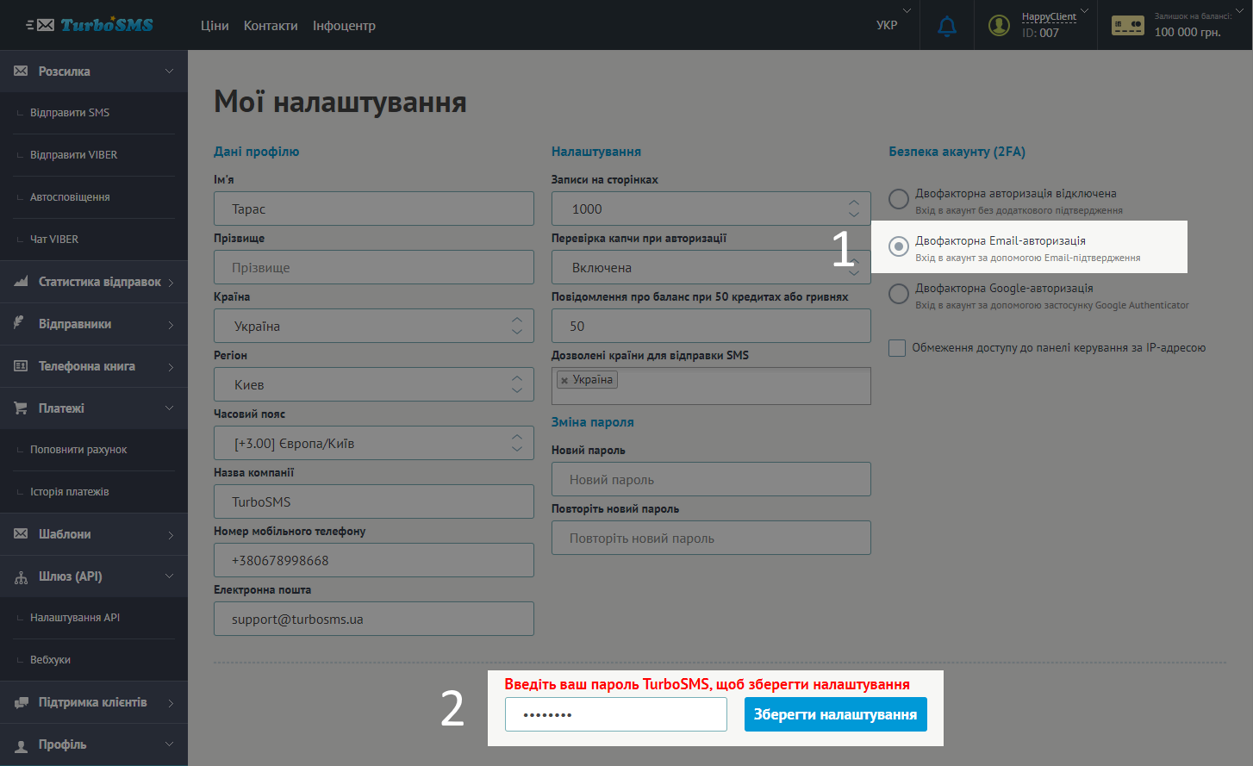Click the Шаблони envelope icon
1253x766 pixels.
click(21, 534)
